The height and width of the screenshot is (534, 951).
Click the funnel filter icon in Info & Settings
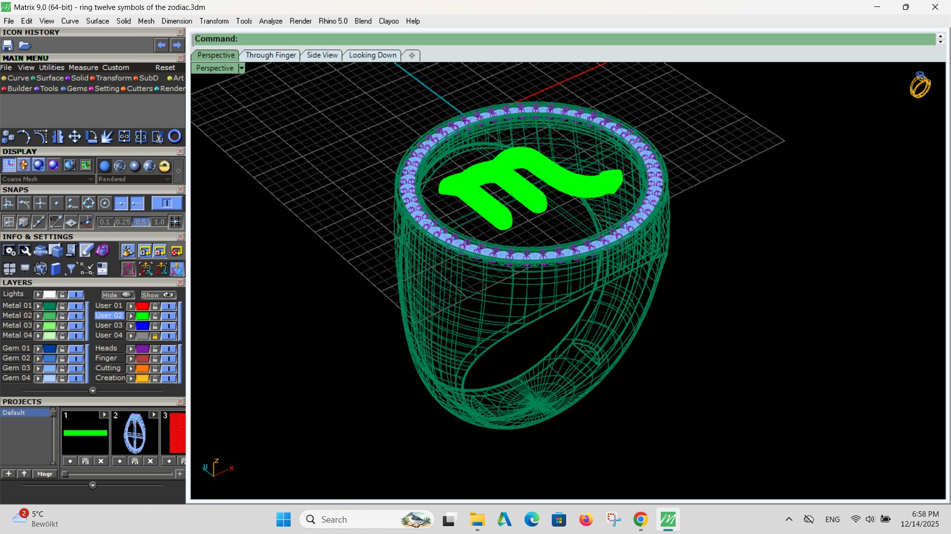point(71,268)
